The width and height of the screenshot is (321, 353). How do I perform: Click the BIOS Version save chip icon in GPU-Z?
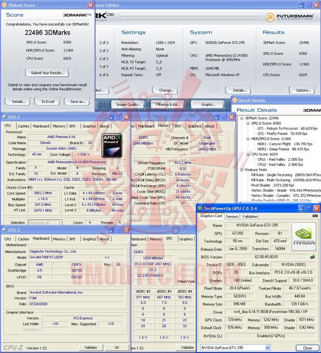[313, 257]
